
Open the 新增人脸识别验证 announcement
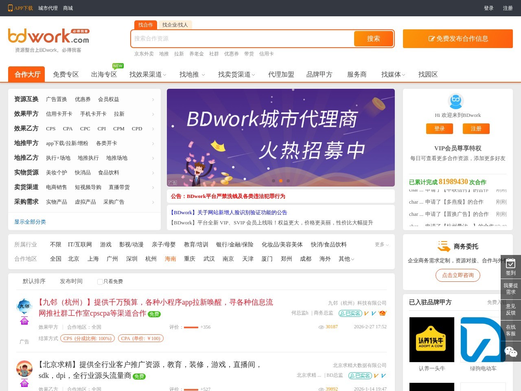[x=229, y=213]
